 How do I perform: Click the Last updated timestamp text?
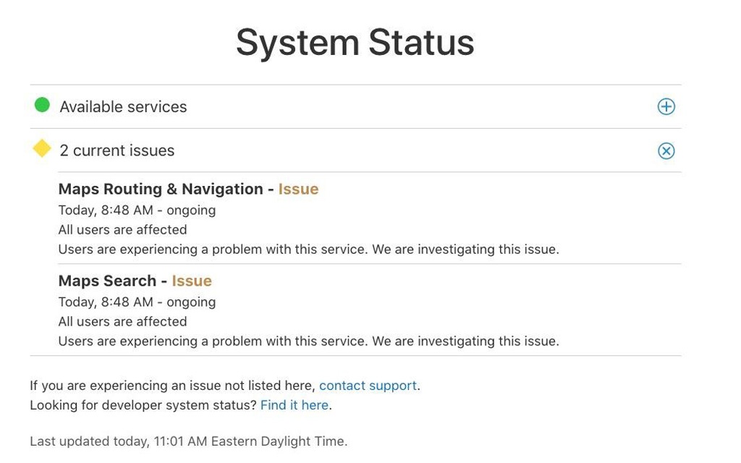click(188, 441)
